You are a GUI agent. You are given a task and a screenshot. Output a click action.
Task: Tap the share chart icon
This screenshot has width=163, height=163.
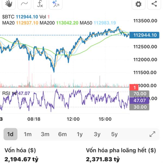tap(154, 4)
